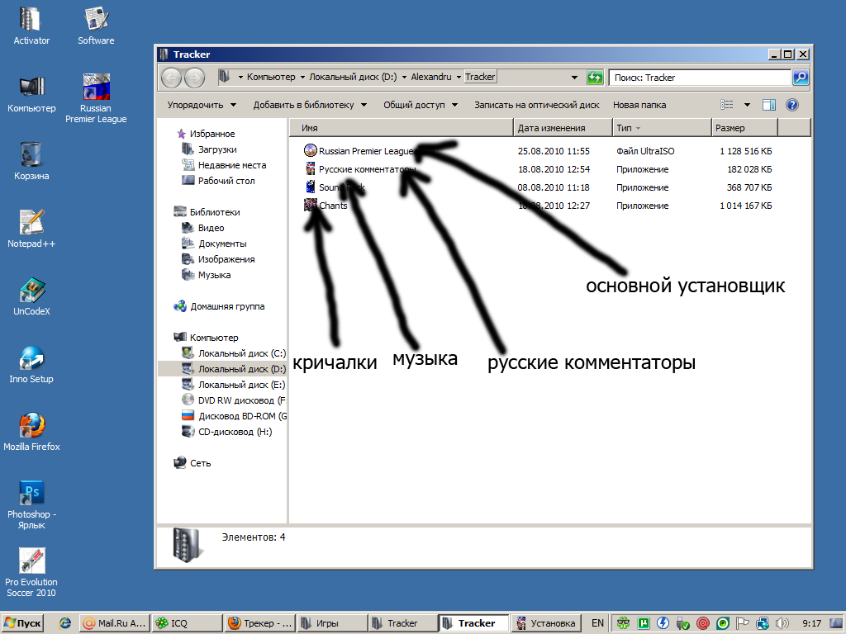Image resolution: width=846 pixels, height=634 pixels.
Task: Open the Тип column filter dropdown arrow
Action: (x=639, y=128)
